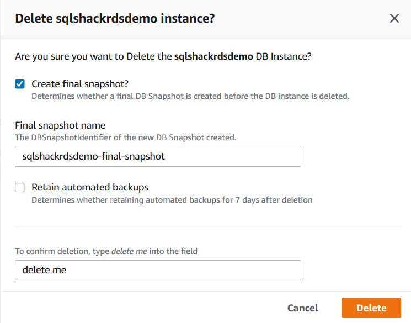Click the final DB Snapshot description under checkbox
Viewport: 411px width, 323px height.
190,96
